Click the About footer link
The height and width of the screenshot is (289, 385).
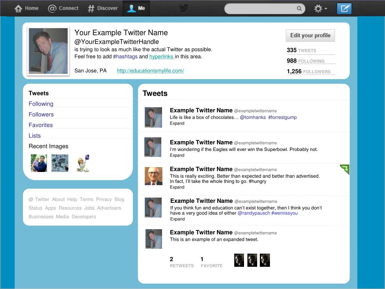point(58,199)
